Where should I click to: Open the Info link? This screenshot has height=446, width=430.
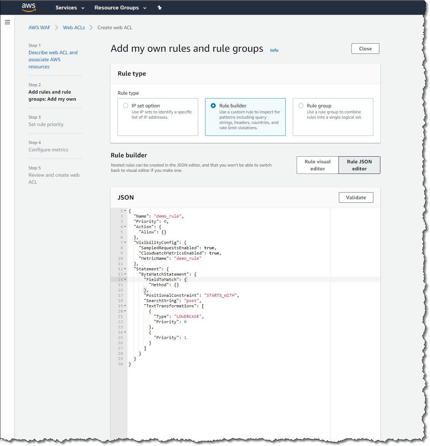pyautogui.click(x=274, y=50)
